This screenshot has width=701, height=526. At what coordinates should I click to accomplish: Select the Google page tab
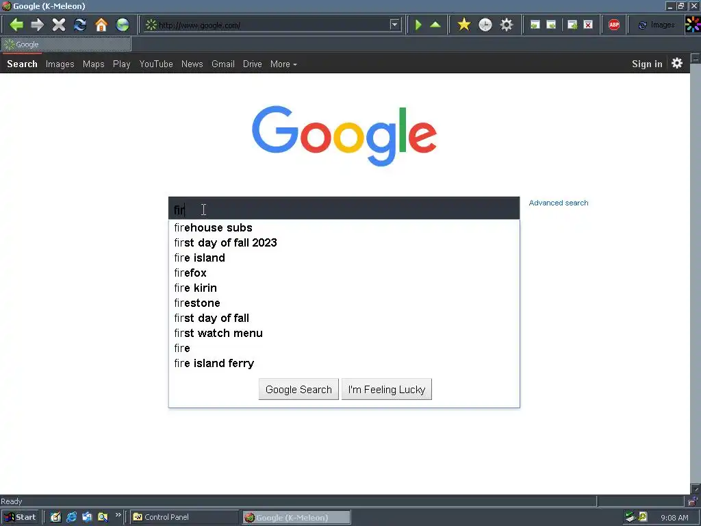click(x=66, y=45)
